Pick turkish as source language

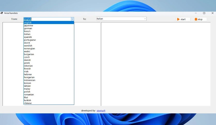click(x=49, y=100)
